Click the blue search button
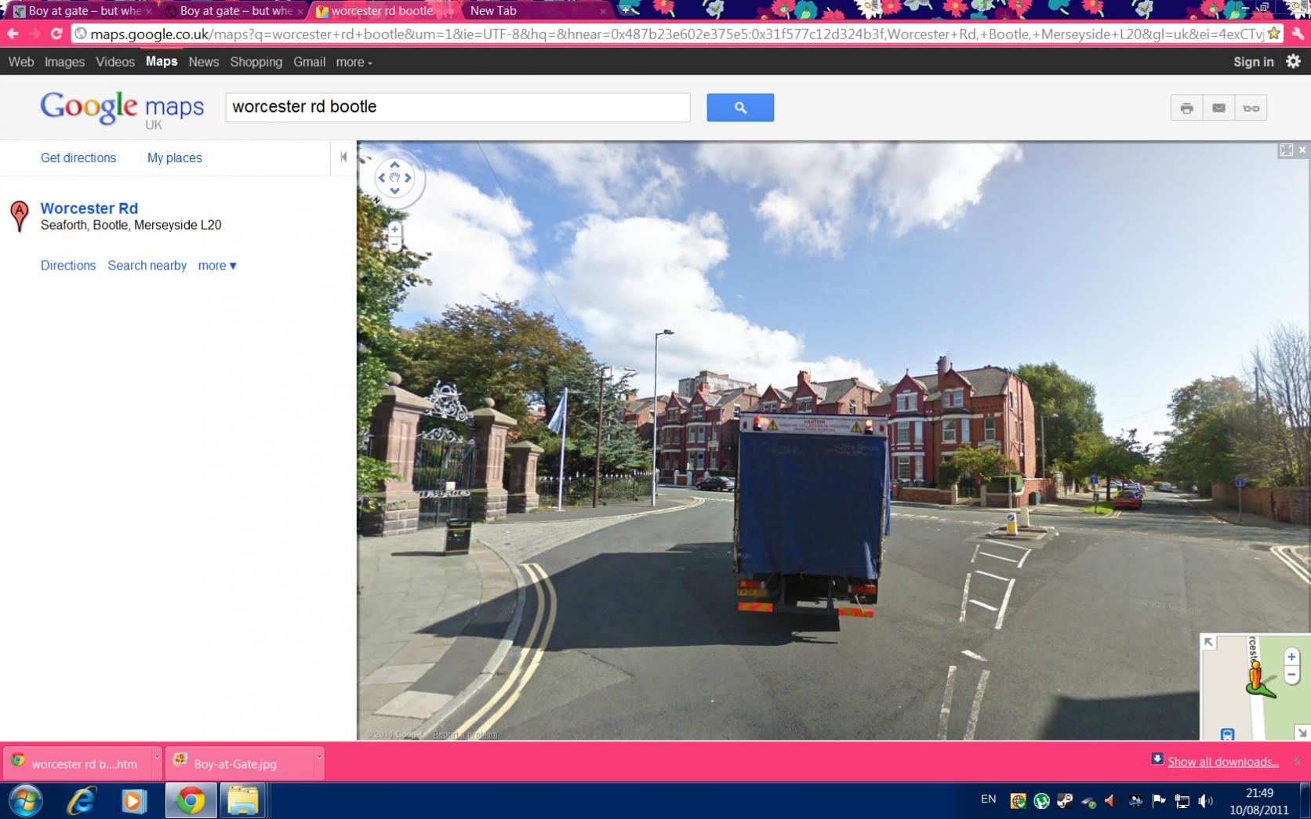 (739, 107)
